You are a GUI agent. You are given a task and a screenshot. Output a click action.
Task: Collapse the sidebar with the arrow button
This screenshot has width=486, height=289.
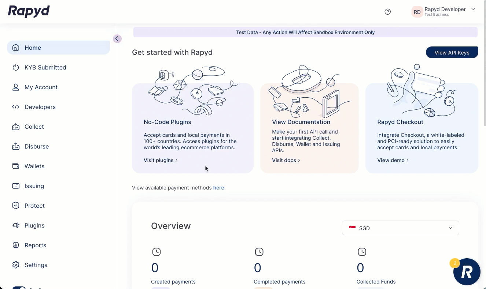coord(117,39)
